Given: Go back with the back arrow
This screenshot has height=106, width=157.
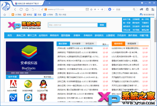Looking at the screenshot, I should [15, 9].
